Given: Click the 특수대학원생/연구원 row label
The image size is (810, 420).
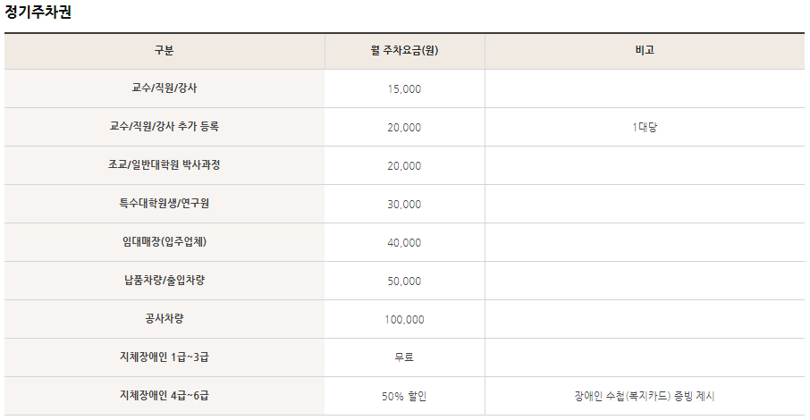Looking at the screenshot, I should (x=165, y=204).
